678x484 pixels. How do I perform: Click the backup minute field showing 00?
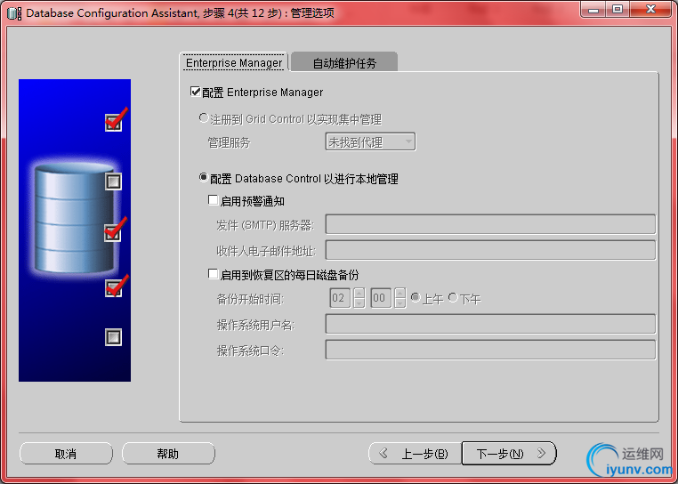pos(381,297)
